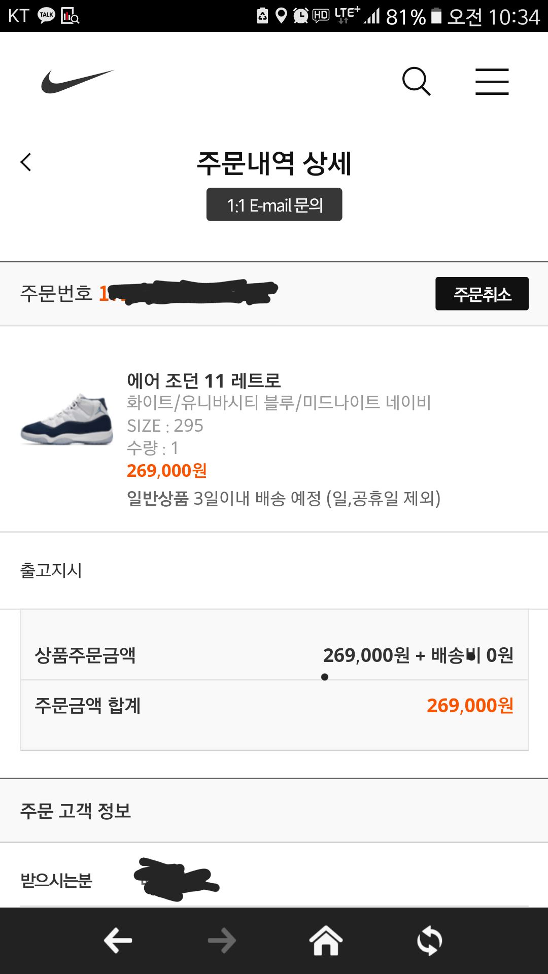Tap the location pin status icon
This screenshot has height=974, width=548.
(x=281, y=16)
